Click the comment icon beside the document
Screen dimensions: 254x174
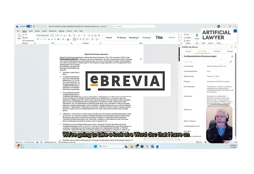(x=141, y=59)
